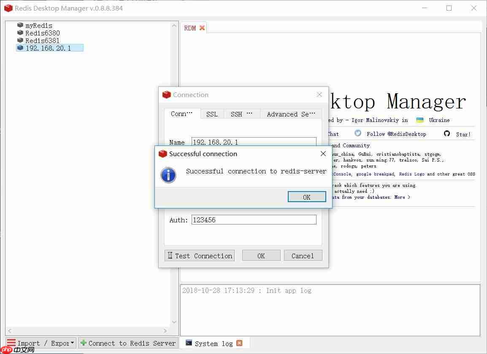Select the Redis6380 connection name

click(x=43, y=33)
